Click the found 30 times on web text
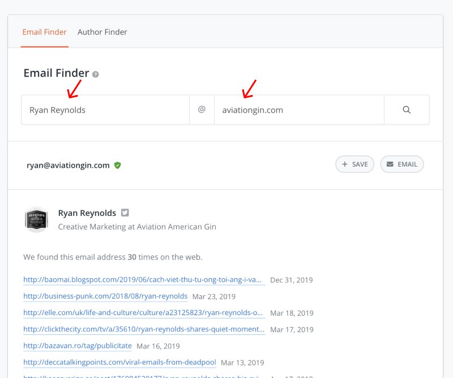The height and width of the screenshot is (378, 453). (x=113, y=257)
